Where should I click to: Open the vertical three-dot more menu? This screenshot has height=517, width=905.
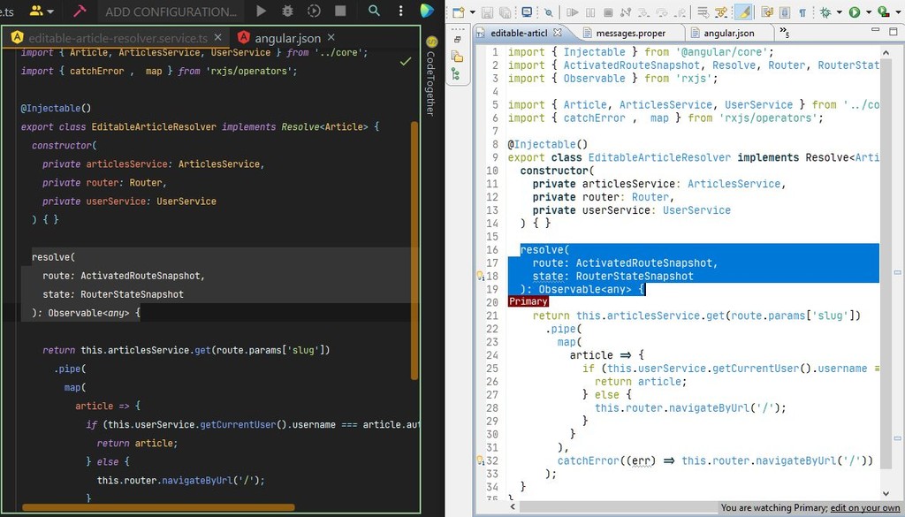(x=401, y=11)
